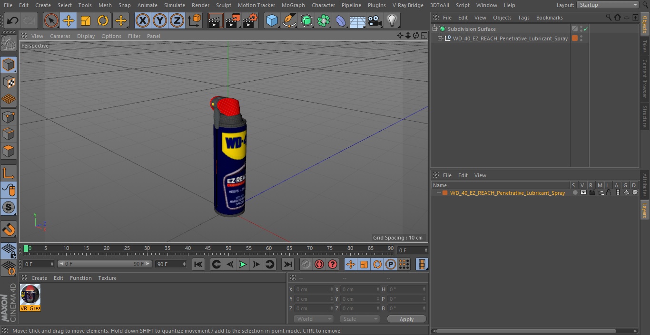The width and height of the screenshot is (650, 335).
Task: Toggle X axis lock
Action: coord(143,21)
